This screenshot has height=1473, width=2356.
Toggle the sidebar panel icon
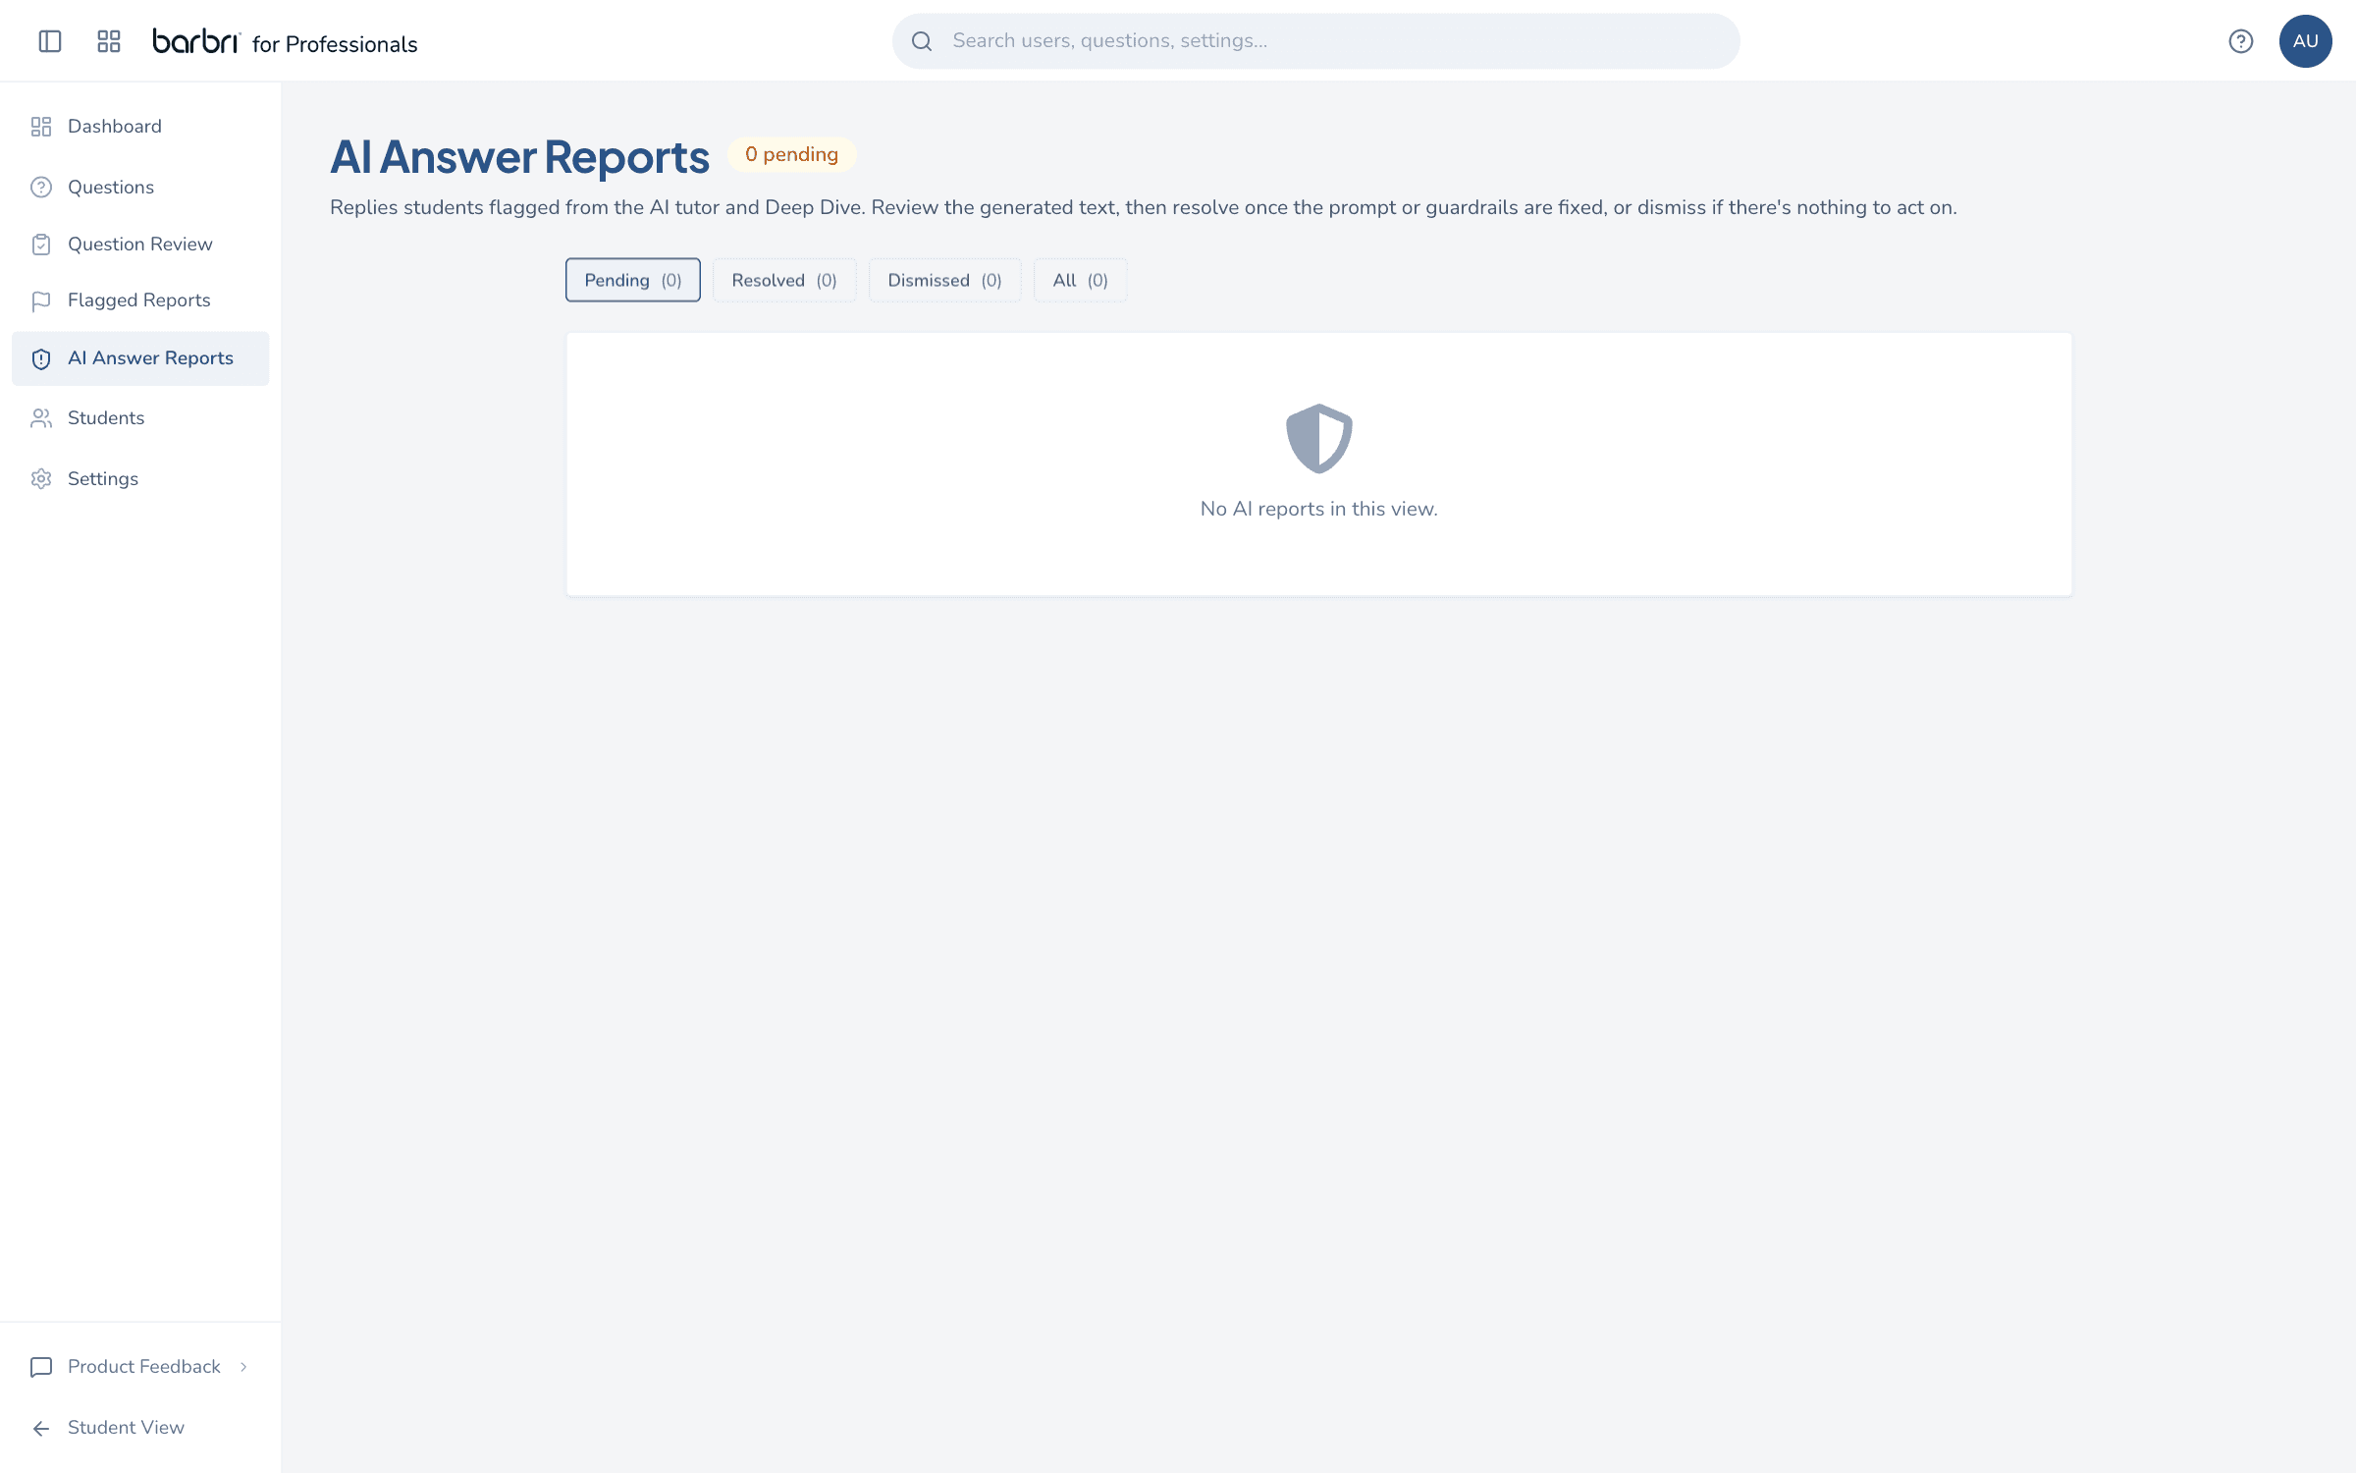[50, 41]
